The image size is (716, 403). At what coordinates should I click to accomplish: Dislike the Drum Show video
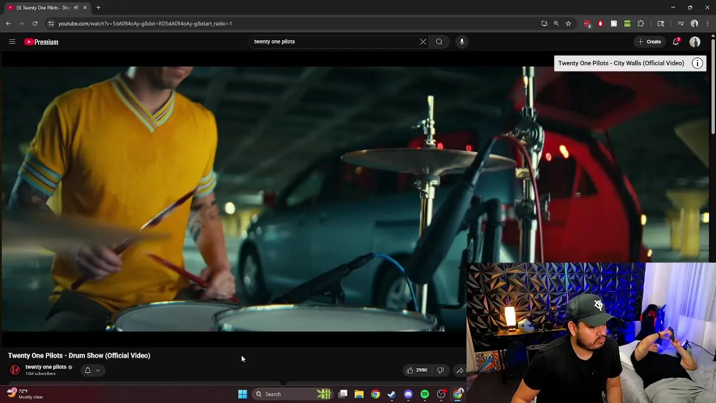(x=440, y=371)
